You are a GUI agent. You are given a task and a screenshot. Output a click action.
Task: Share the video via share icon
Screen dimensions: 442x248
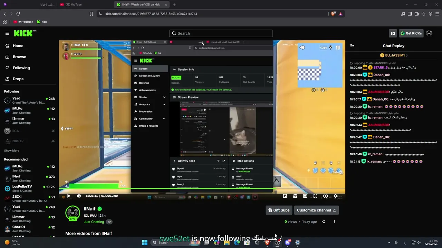(x=323, y=221)
